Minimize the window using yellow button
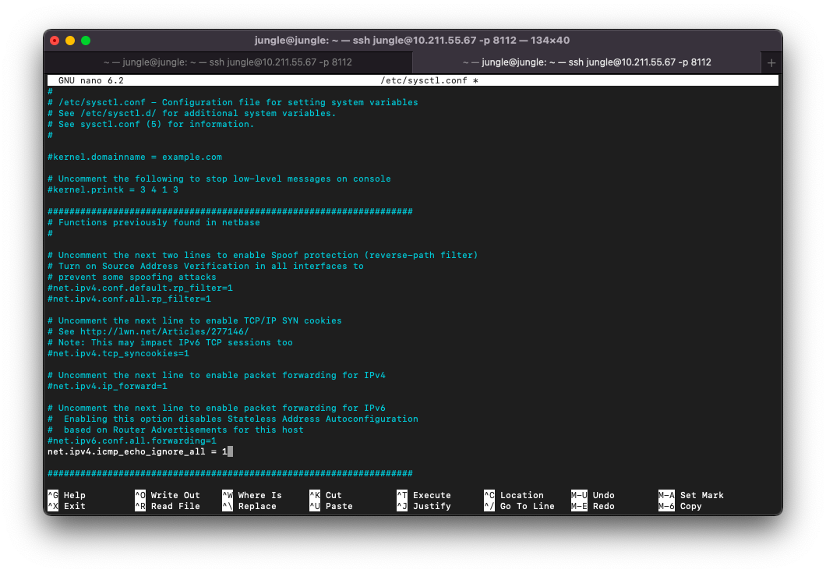The image size is (826, 573). [x=70, y=41]
